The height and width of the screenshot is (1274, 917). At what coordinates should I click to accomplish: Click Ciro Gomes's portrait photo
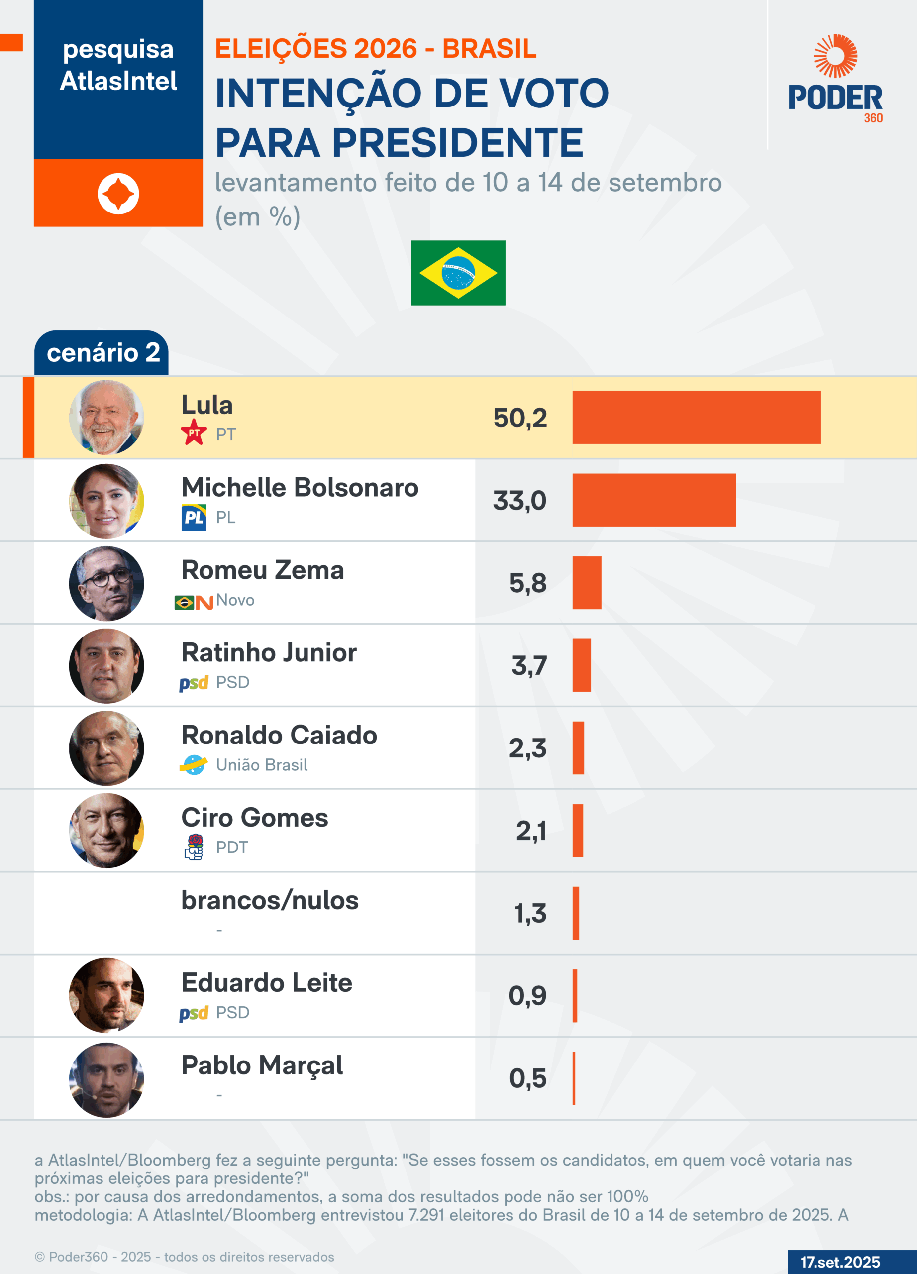tap(106, 830)
